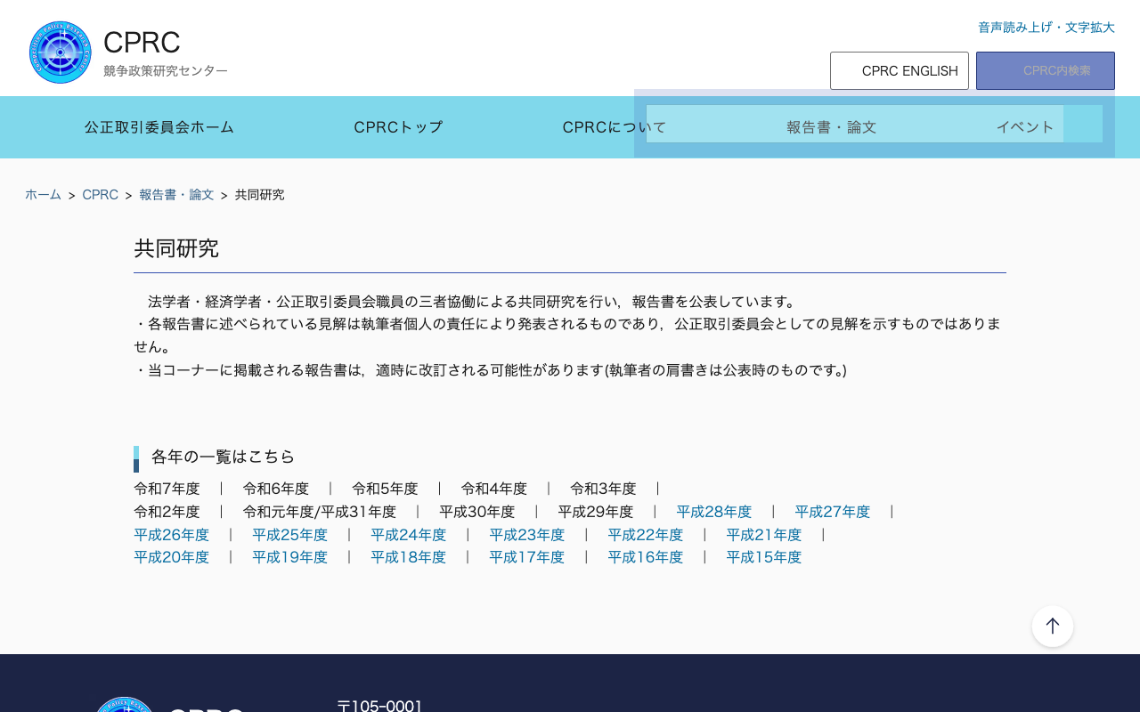Open the 平成24年度 report list
Viewport: 1140px width, 712px height.
409,535
